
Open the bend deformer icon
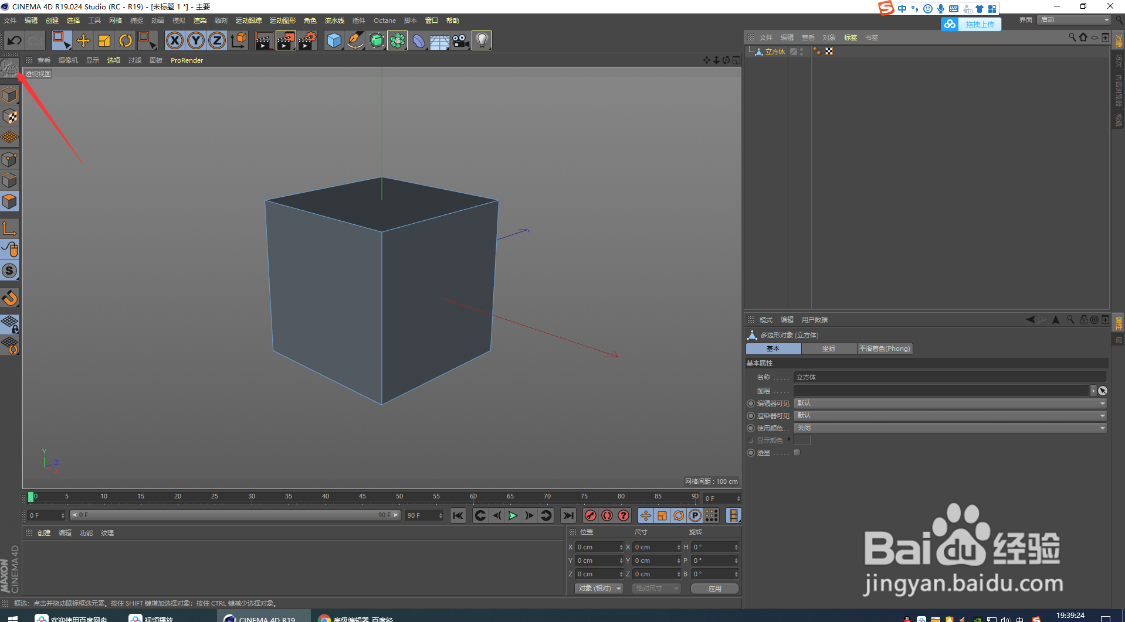pyautogui.click(x=418, y=40)
